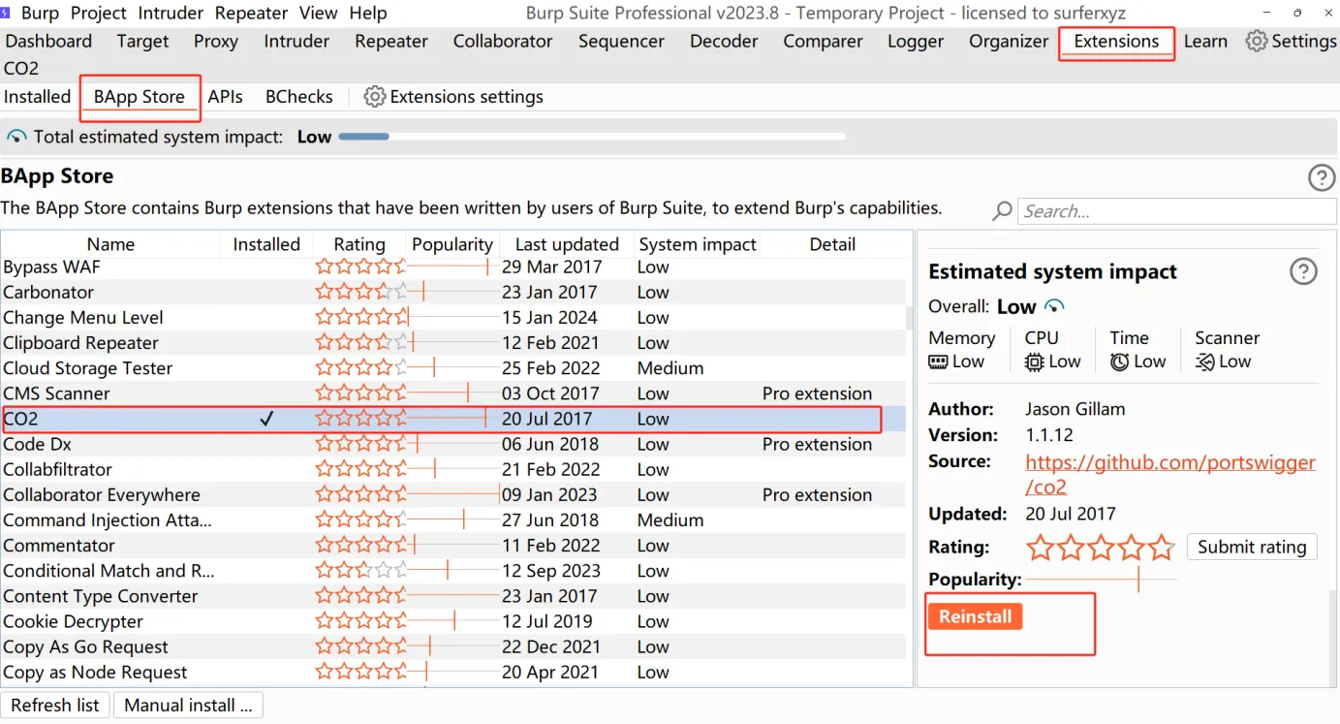1340x724 pixels.
Task: Select Cloud Storage Tester extension
Action: tap(452, 368)
